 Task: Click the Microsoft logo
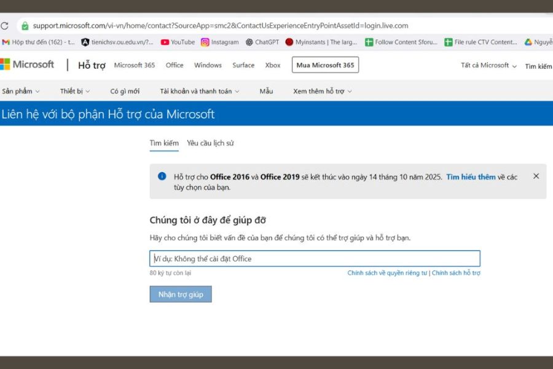click(28, 65)
